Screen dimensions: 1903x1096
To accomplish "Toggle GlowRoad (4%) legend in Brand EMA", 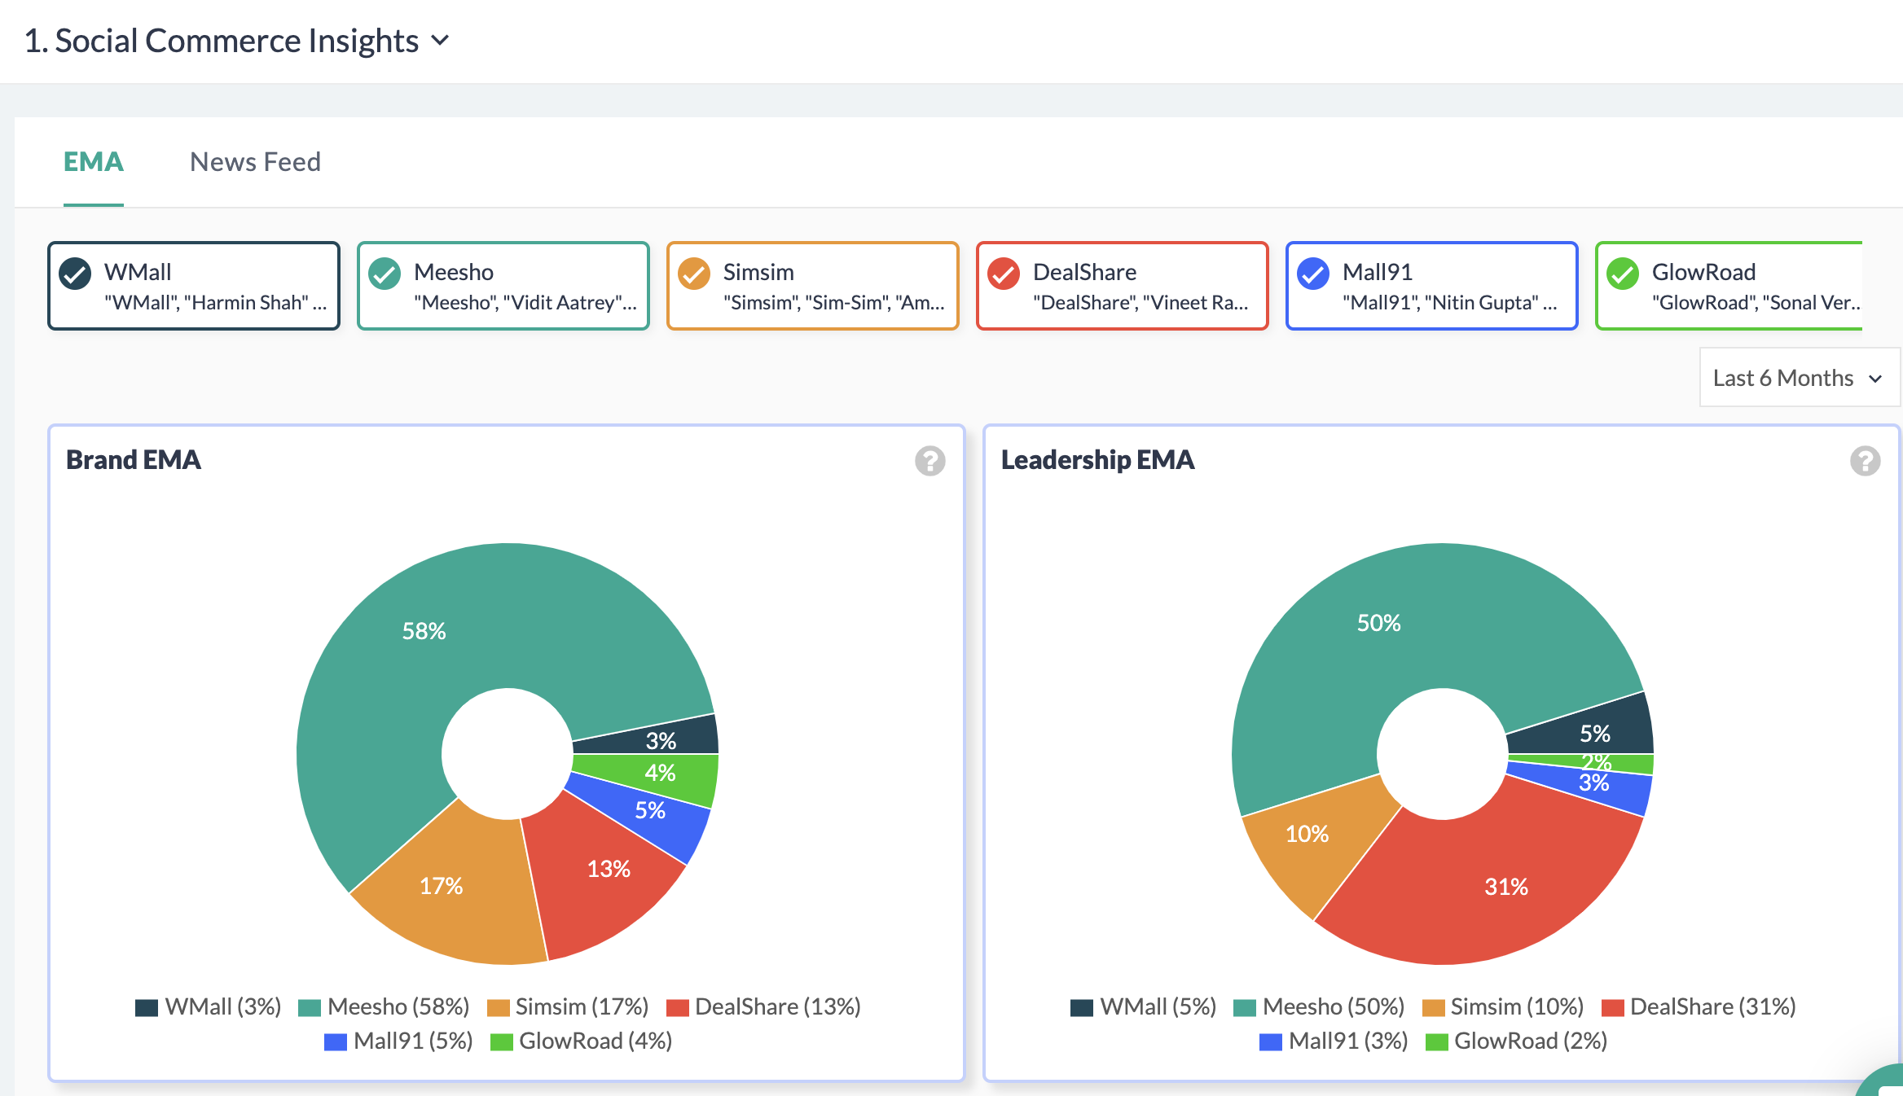I will 581,1041.
